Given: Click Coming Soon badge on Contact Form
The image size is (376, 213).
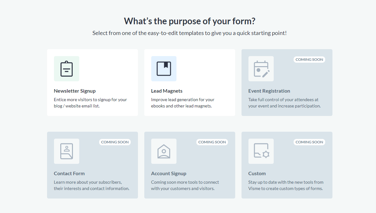Looking at the screenshot, I should (115, 142).
